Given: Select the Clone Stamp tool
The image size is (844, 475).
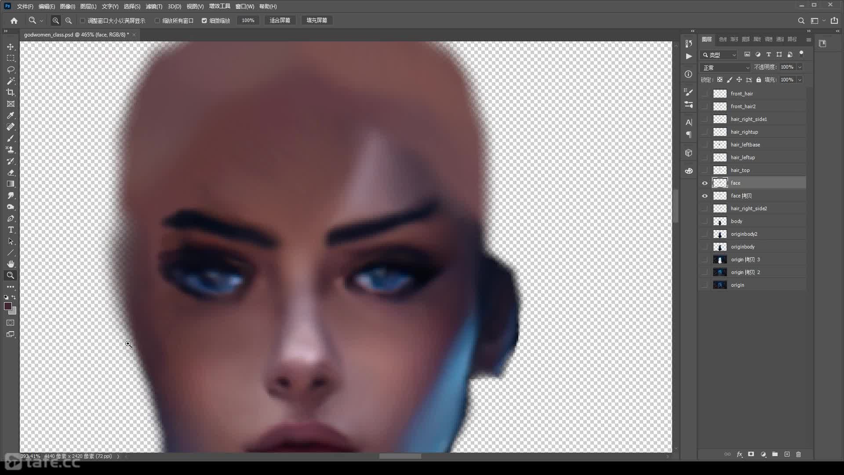Looking at the screenshot, I should (x=11, y=150).
